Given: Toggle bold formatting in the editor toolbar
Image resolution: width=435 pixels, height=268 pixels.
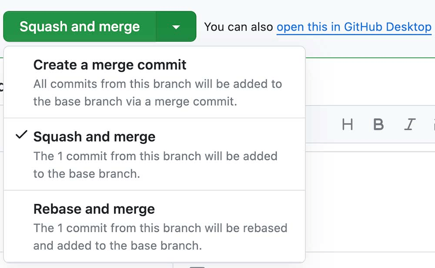Looking at the screenshot, I should [378, 124].
